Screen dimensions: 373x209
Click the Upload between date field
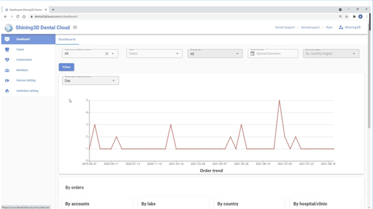tap(272, 53)
